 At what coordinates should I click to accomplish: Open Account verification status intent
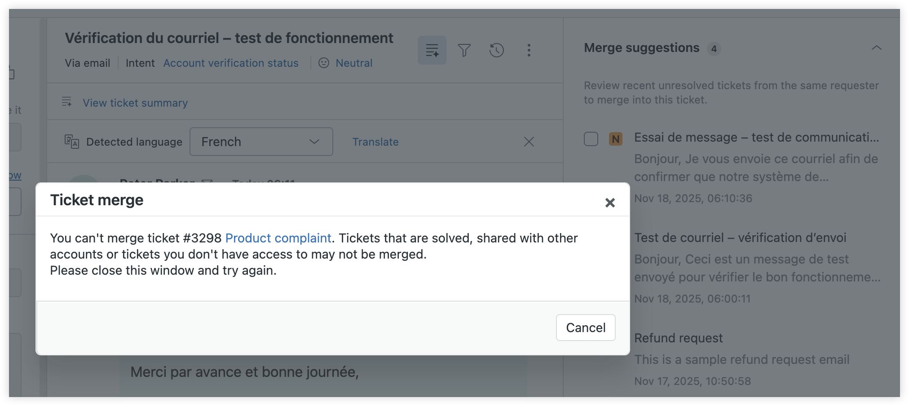pyautogui.click(x=230, y=63)
